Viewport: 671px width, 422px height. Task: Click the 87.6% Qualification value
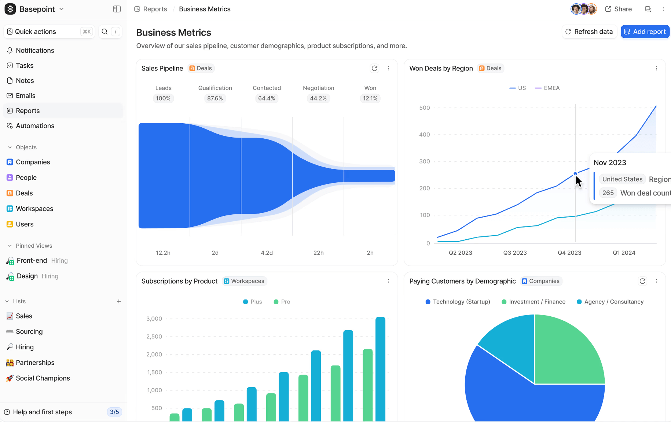coord(215,98)
